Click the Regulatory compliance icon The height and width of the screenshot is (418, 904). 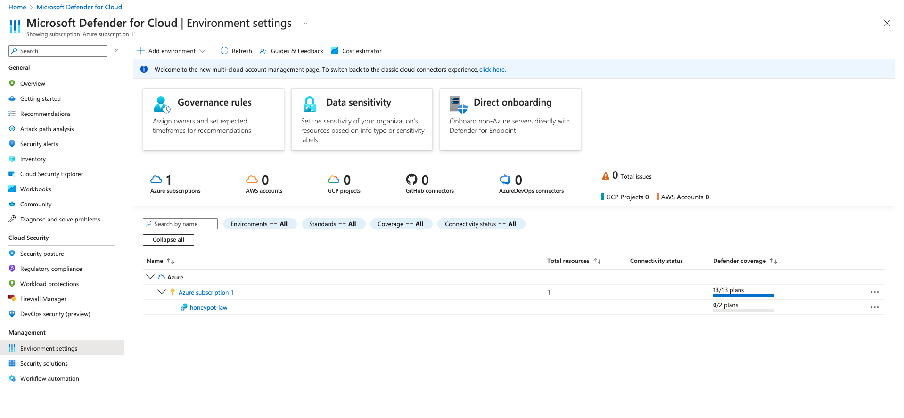[12, 269]
